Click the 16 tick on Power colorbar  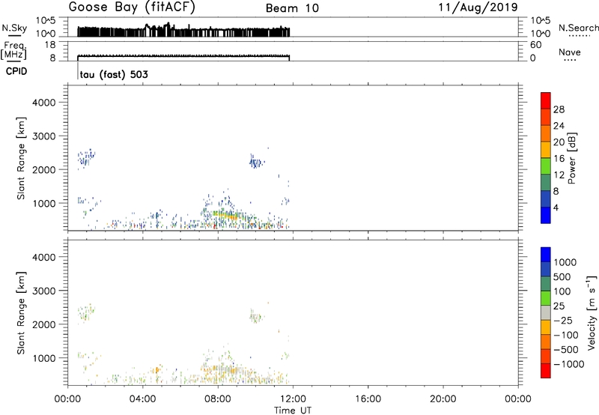[x=559, y=158]
